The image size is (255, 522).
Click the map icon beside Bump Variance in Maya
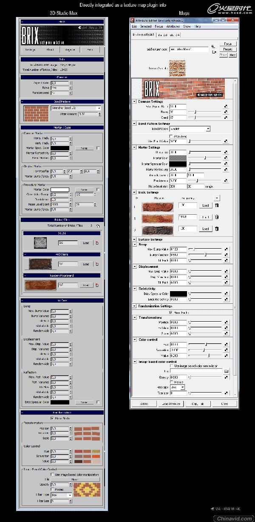[226, 255]
